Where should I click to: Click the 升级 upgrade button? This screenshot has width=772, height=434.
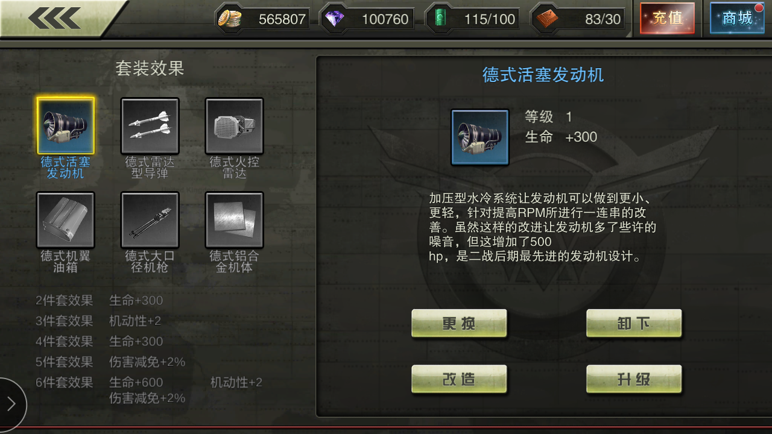(634, 379)
